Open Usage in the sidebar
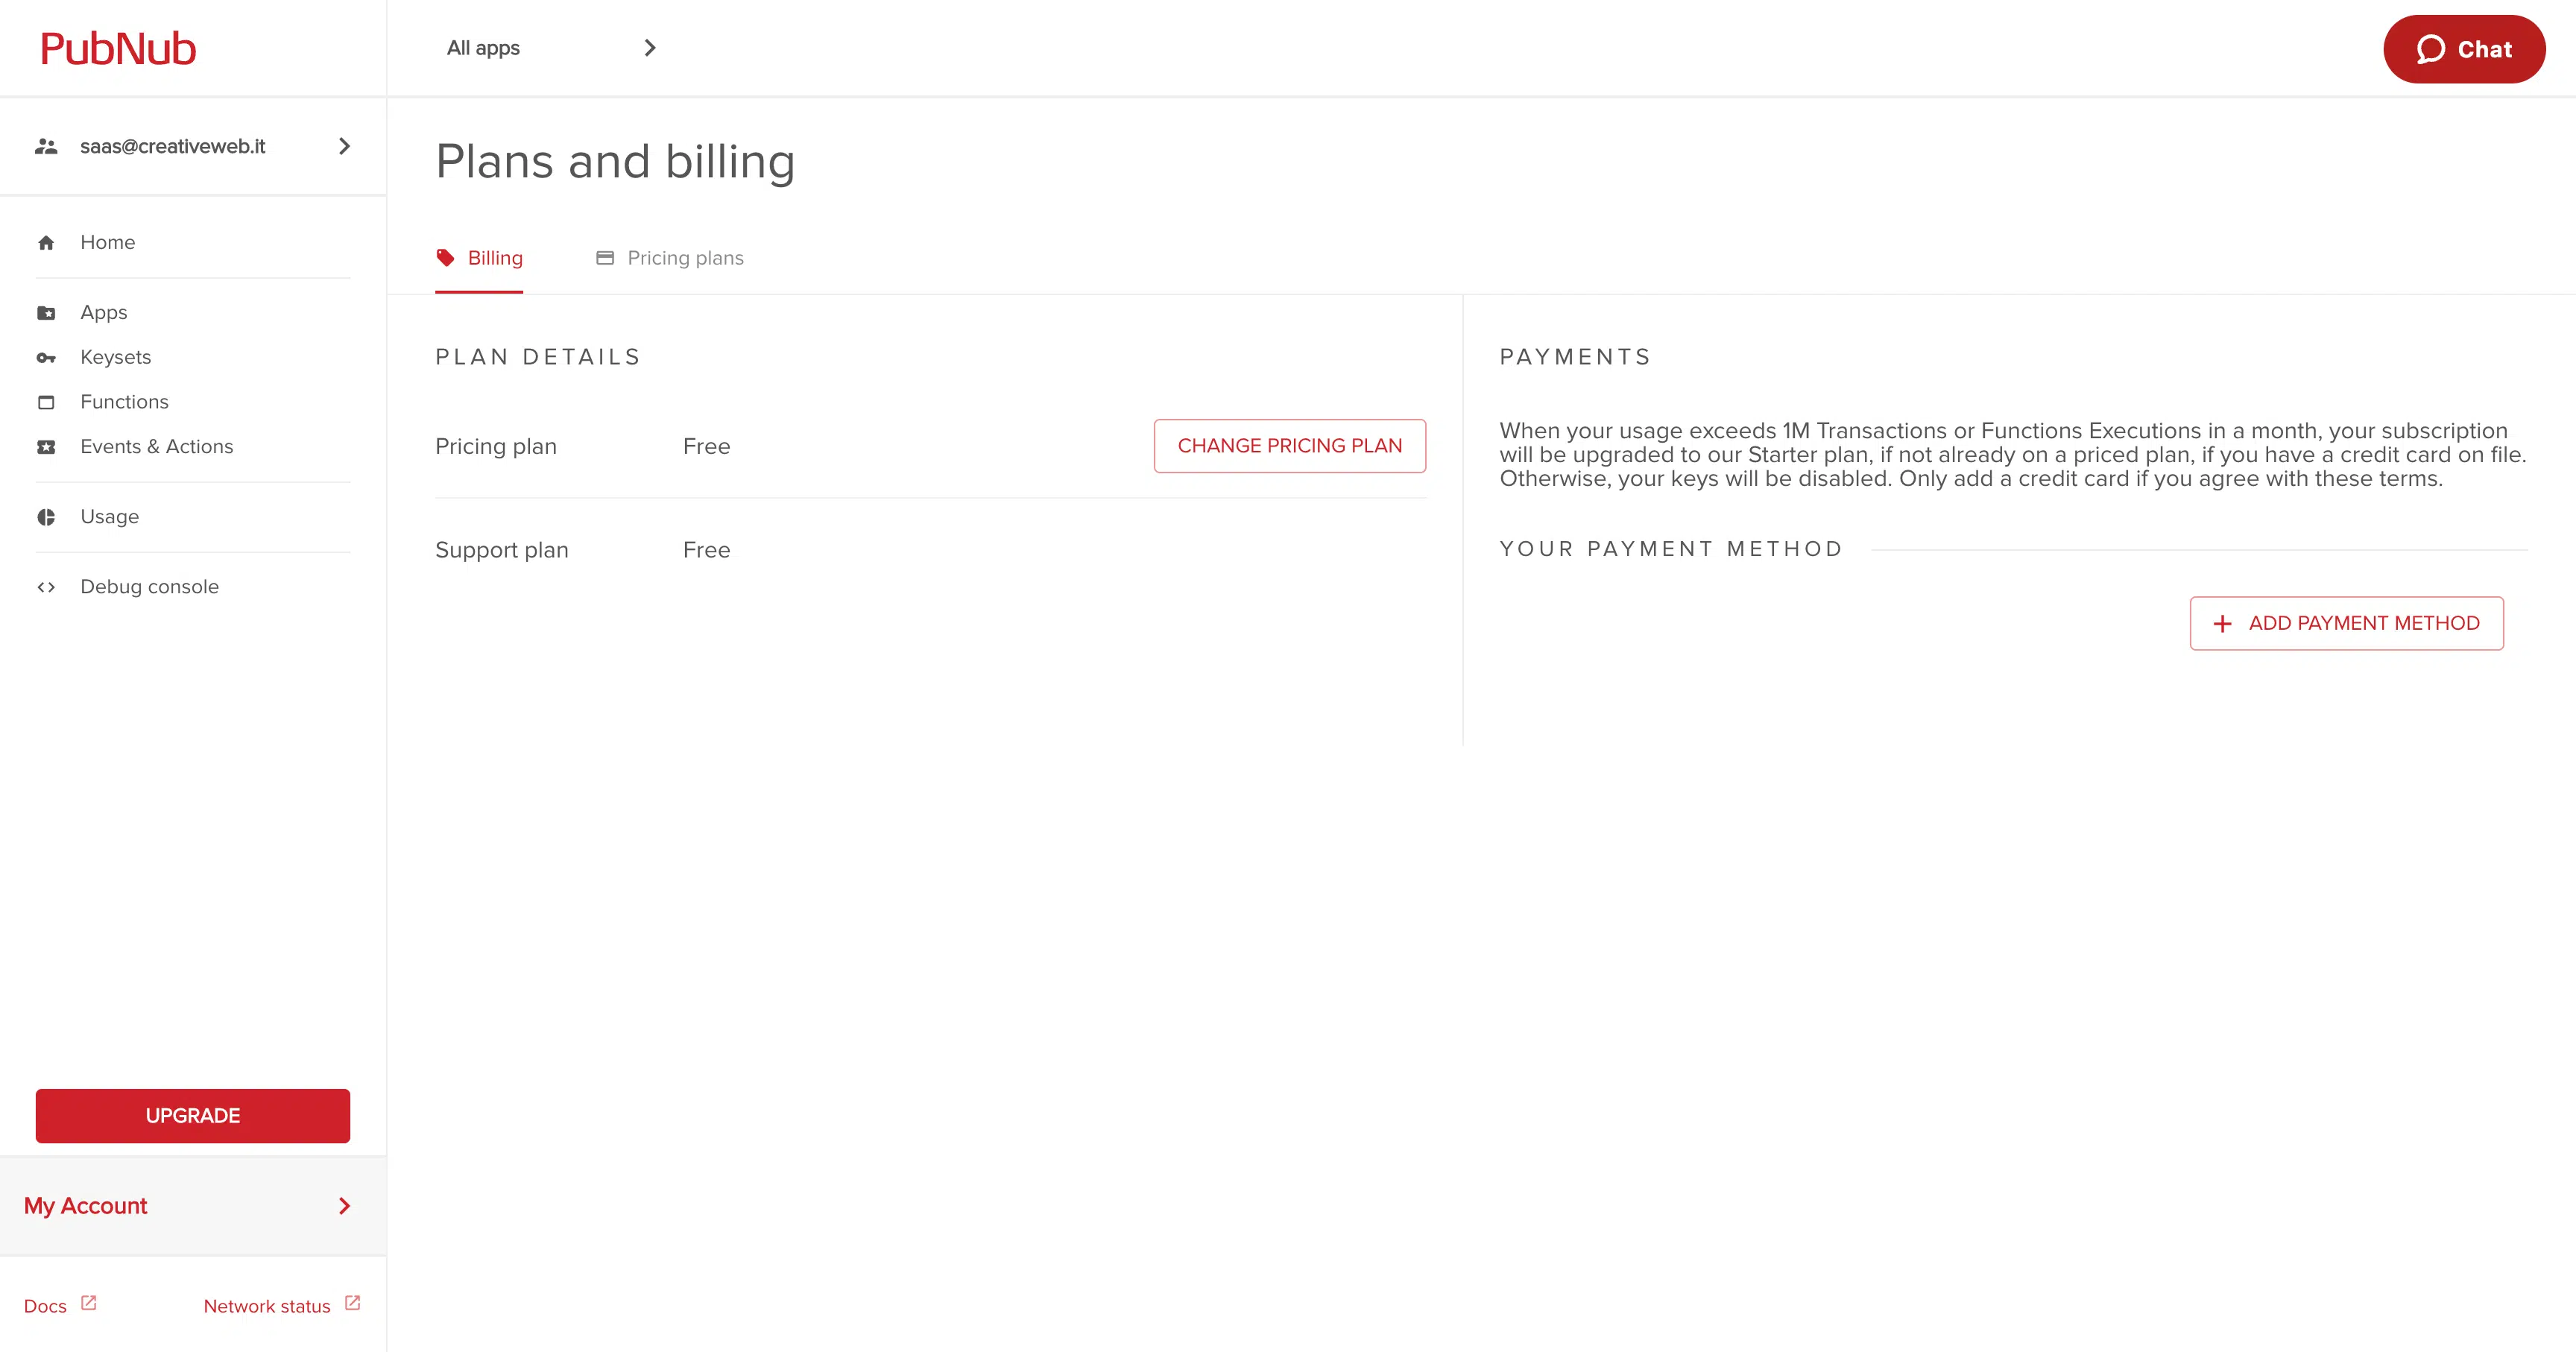The height and width of the screenshot is (1352, 2576). tap(193, 517)
